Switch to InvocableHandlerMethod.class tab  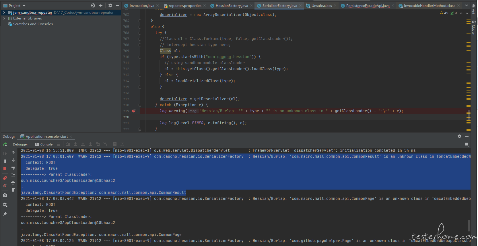click(430, 5)
